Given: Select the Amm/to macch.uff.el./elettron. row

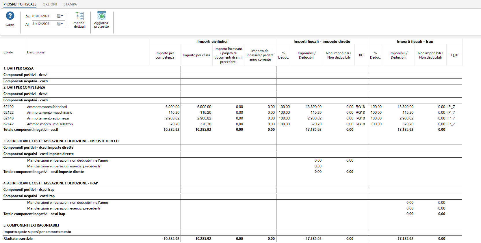Looking at the screenshot, I should (50, 124).
